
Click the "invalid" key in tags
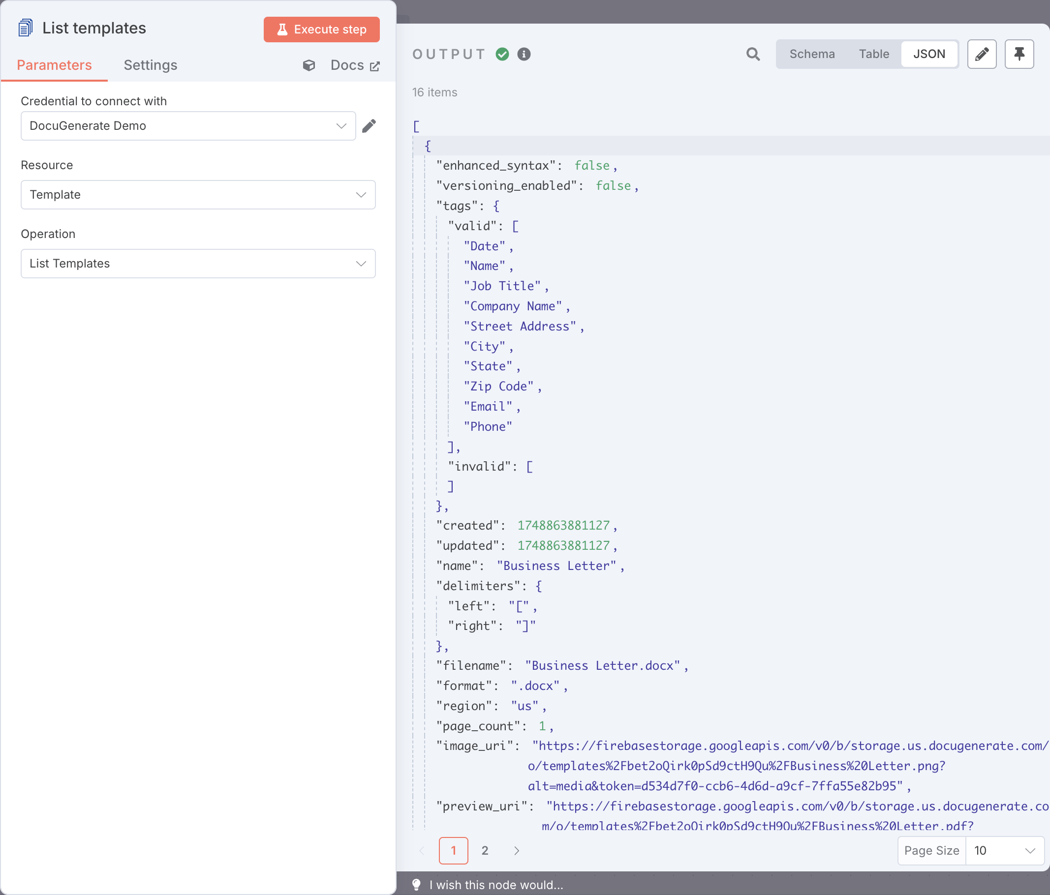point(479,466)
